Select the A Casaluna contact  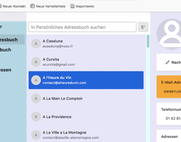(86, 44)
